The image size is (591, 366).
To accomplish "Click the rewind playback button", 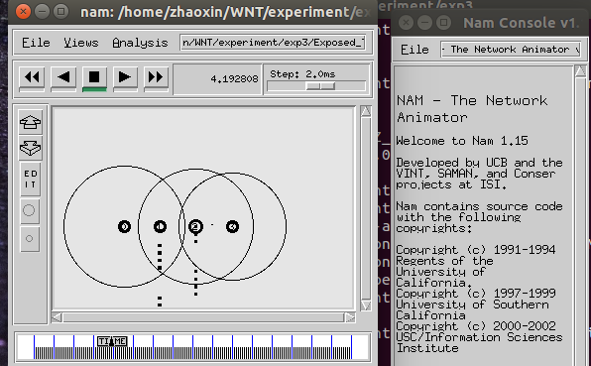I will click(32, 77).
